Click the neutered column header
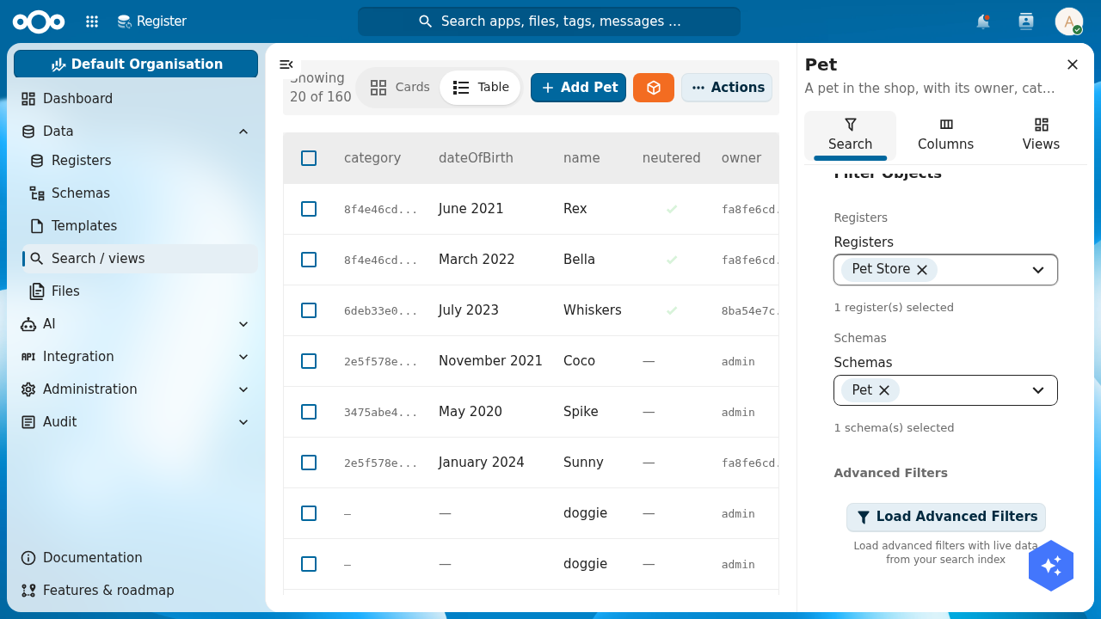The image size is (1101, 619). (x=671, y=158)
